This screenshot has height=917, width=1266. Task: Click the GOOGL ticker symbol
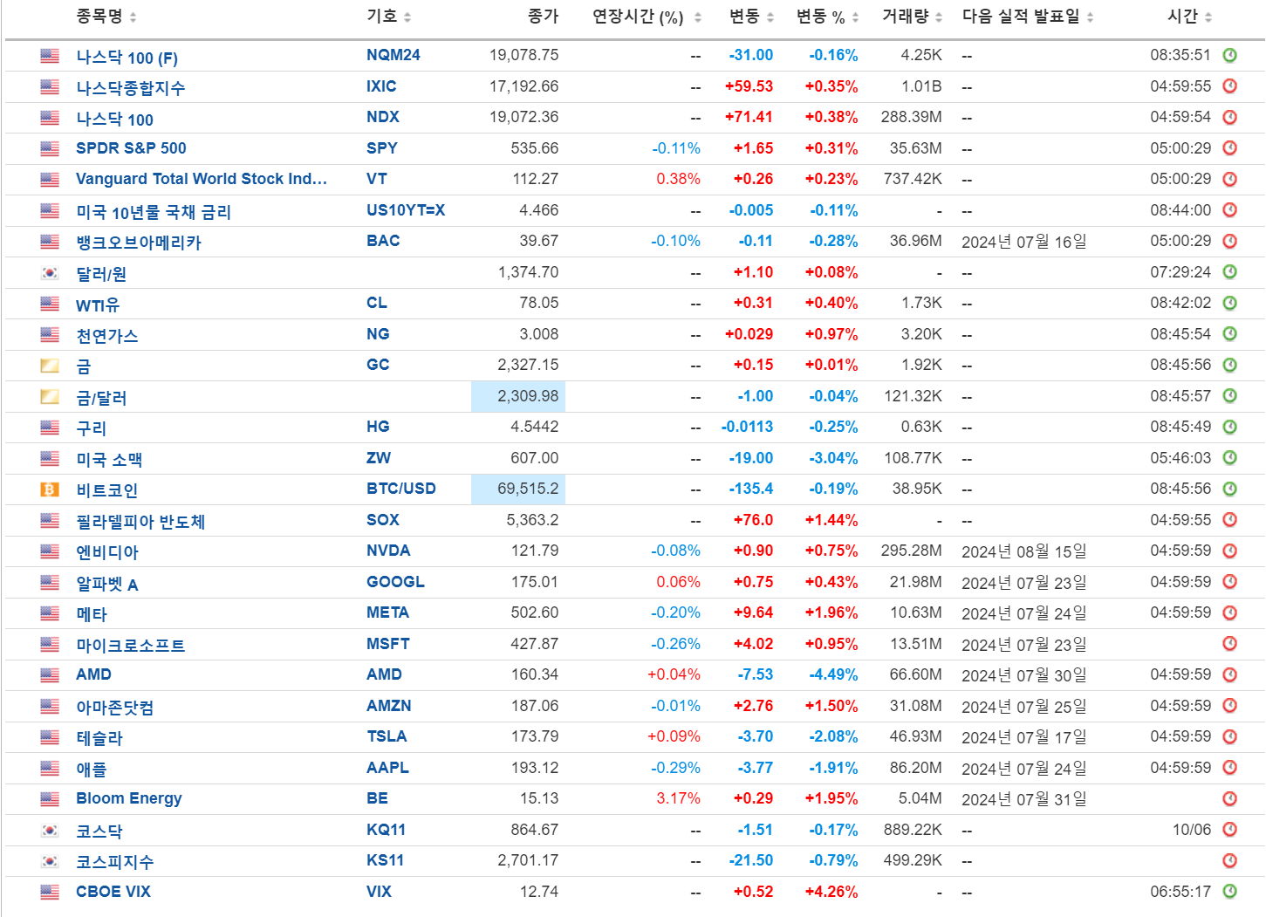395,582
